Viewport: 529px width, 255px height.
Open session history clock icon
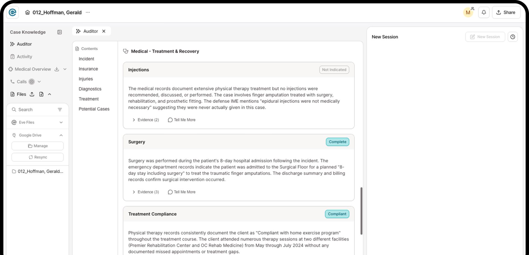[513, 37]
